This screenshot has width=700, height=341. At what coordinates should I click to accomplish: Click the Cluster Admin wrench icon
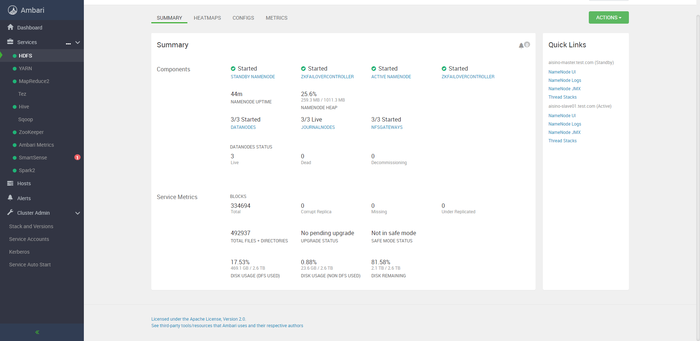pos(10,213)
